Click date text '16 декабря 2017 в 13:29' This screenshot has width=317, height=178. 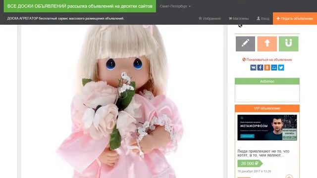click(x=254, y=172)
